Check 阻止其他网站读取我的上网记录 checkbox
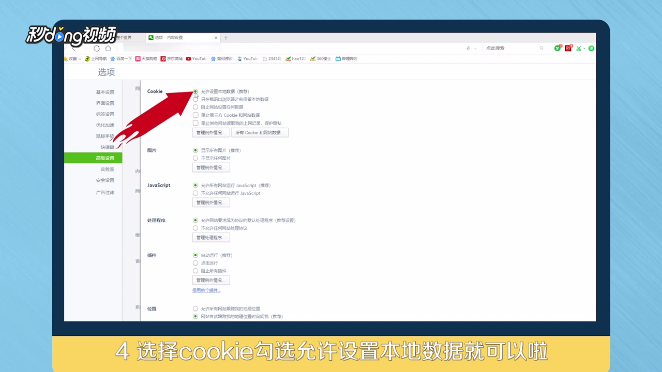 pos(195,123)
